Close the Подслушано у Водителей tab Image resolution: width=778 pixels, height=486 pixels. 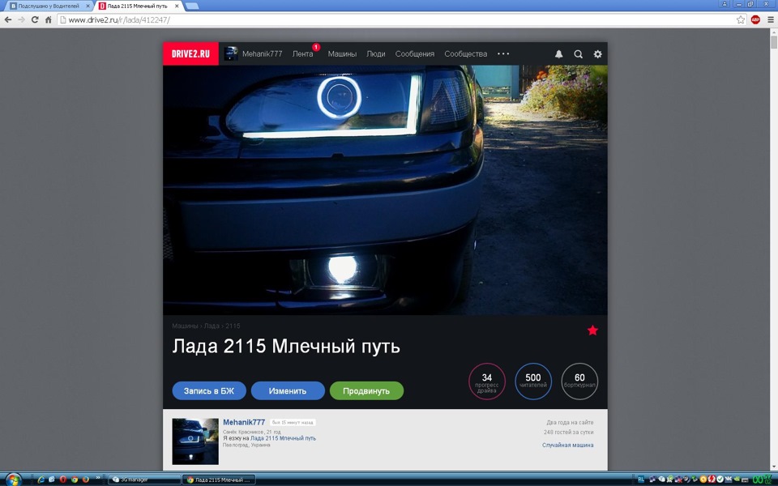click(88, 6)
